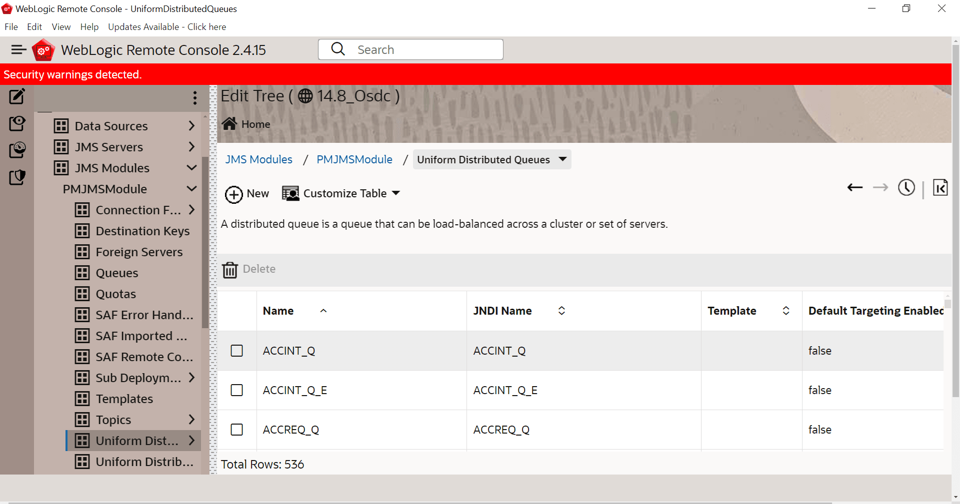The height and width of the screenshot is (504, 960).
Task: Click the Customize Table icon
Action: (x=290, y=193)
